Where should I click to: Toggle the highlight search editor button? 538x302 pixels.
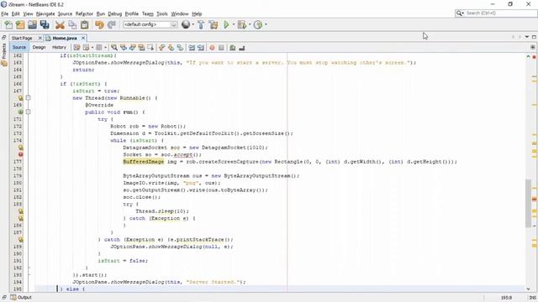141,48
